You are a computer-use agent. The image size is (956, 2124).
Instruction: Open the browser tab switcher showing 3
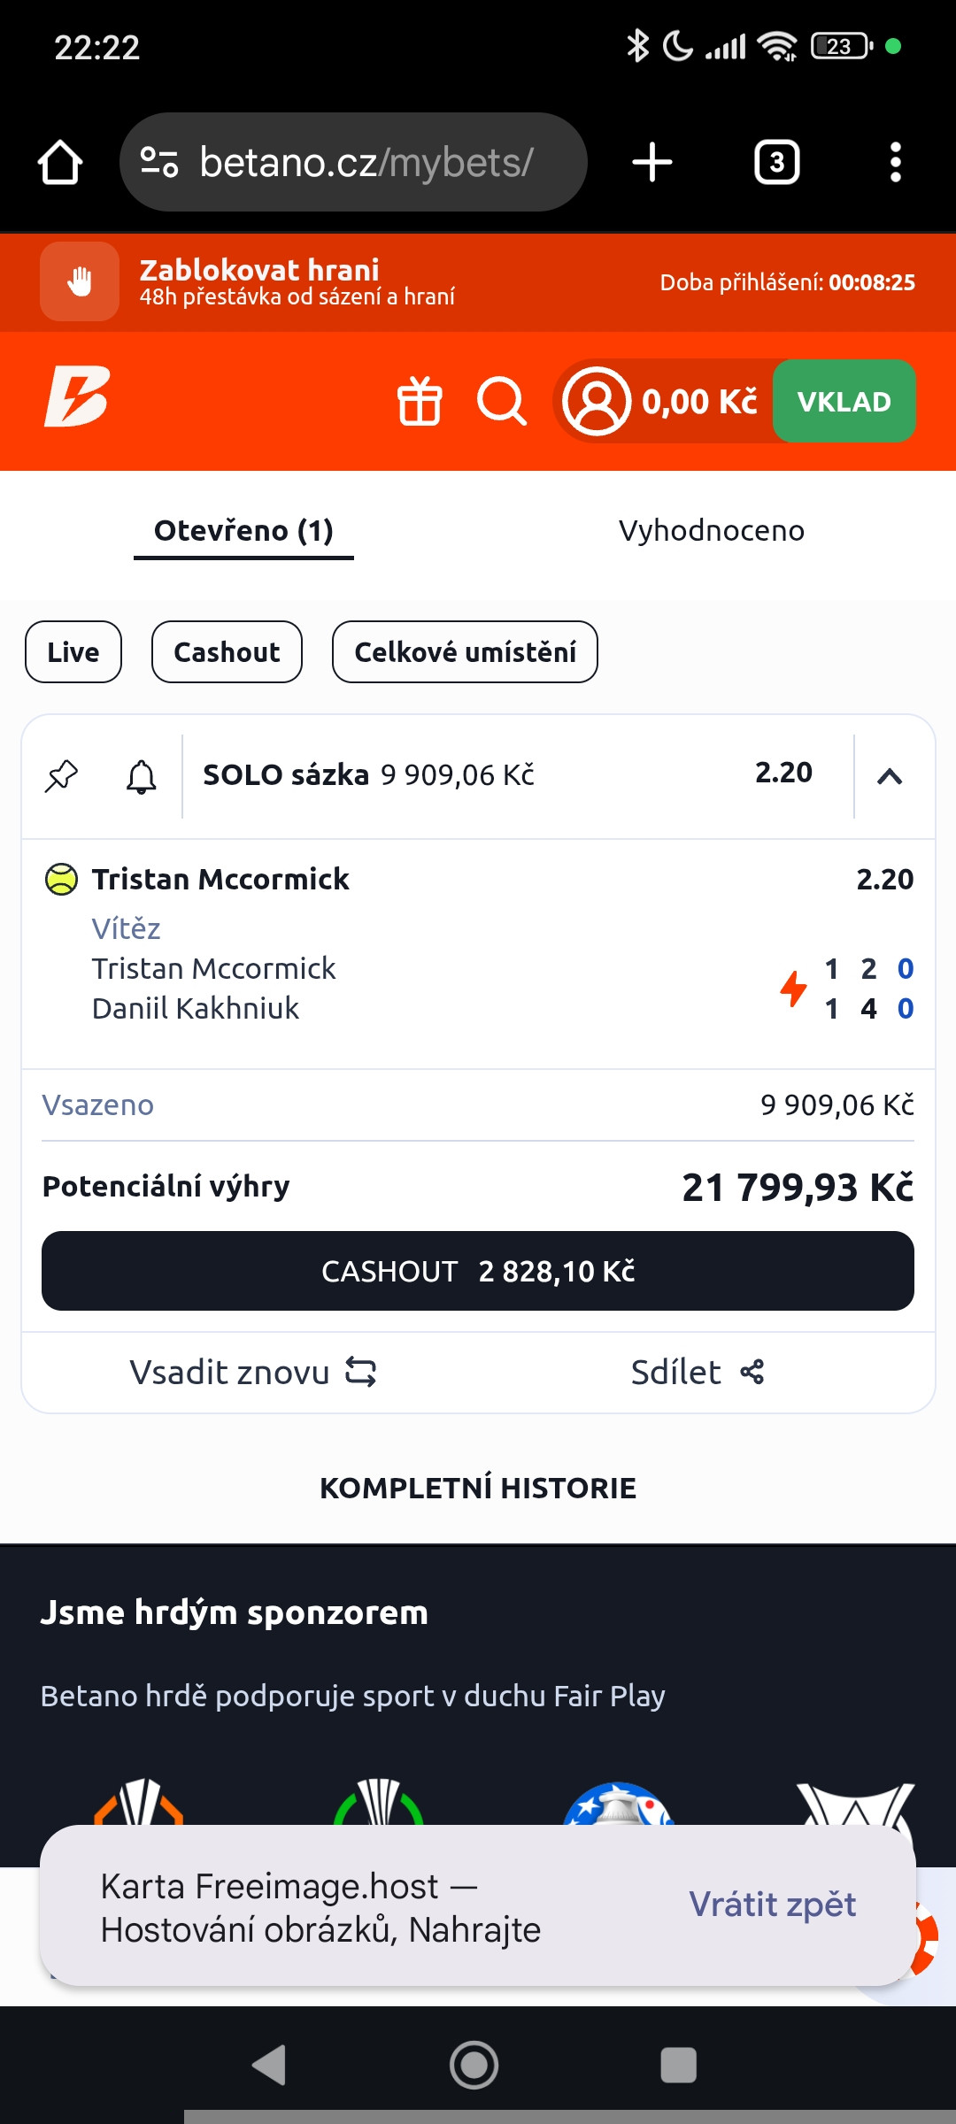[777, 163]
